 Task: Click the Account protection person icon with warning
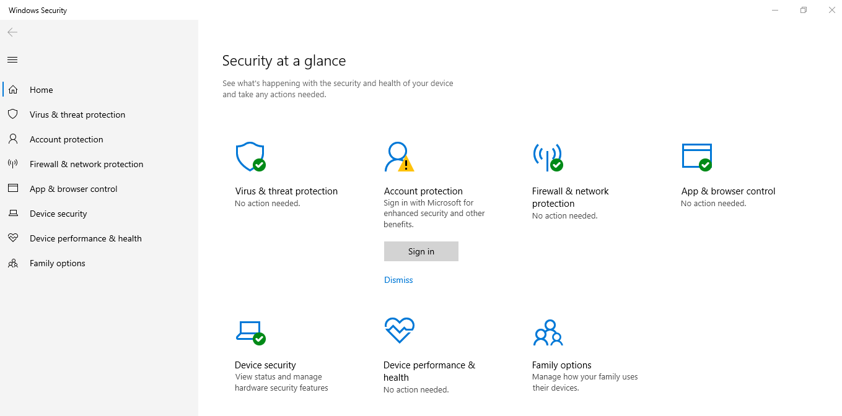[x=398, y=157]
